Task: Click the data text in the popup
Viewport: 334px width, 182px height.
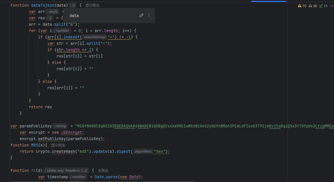Action: pos(74,15)
